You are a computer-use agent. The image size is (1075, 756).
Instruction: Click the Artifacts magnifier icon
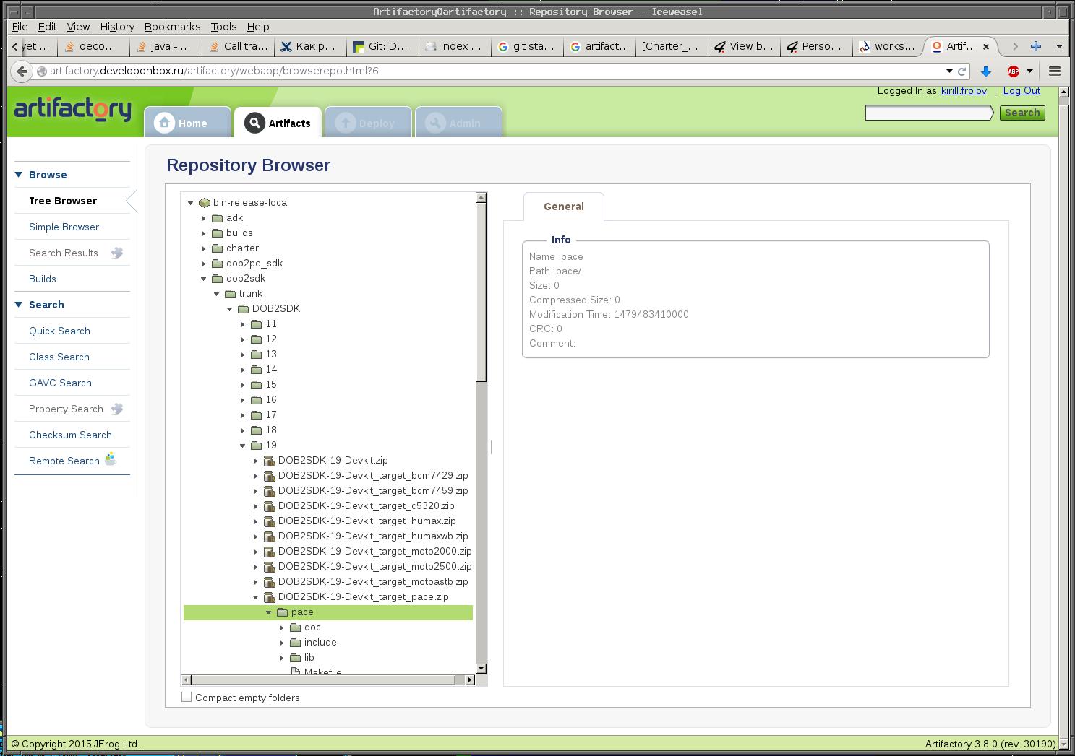254,123
